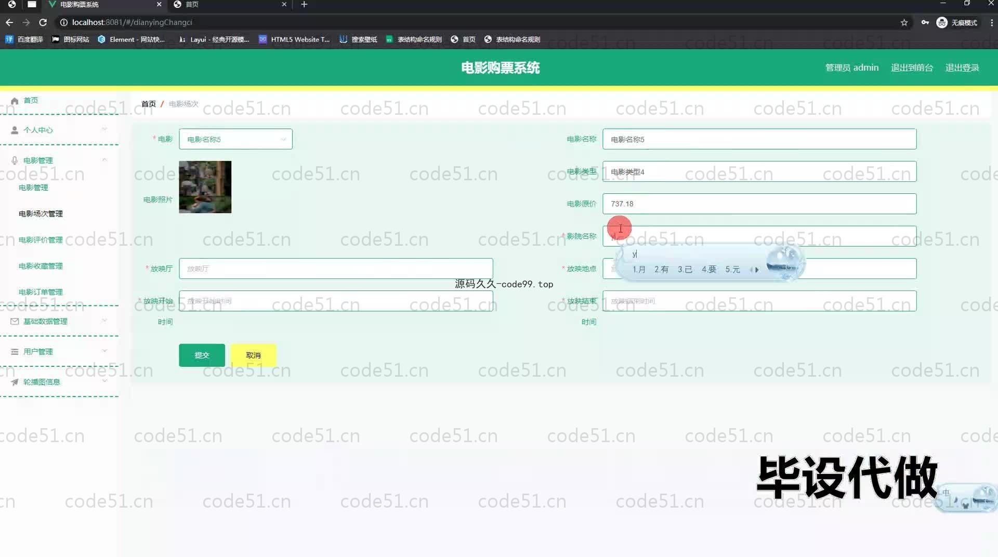Click the 放映厅 input field
Image resolution: width=998 pixels, height=557 pixels.
click(x=336, y=269)
